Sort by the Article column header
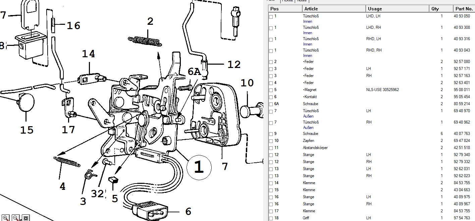Image resolution: width=475 pixels, height=221 pixels. tap(334, 9)
